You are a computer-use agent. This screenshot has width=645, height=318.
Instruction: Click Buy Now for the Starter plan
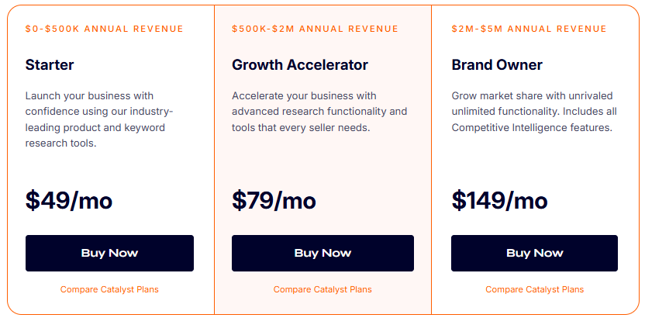click(109, 253)
